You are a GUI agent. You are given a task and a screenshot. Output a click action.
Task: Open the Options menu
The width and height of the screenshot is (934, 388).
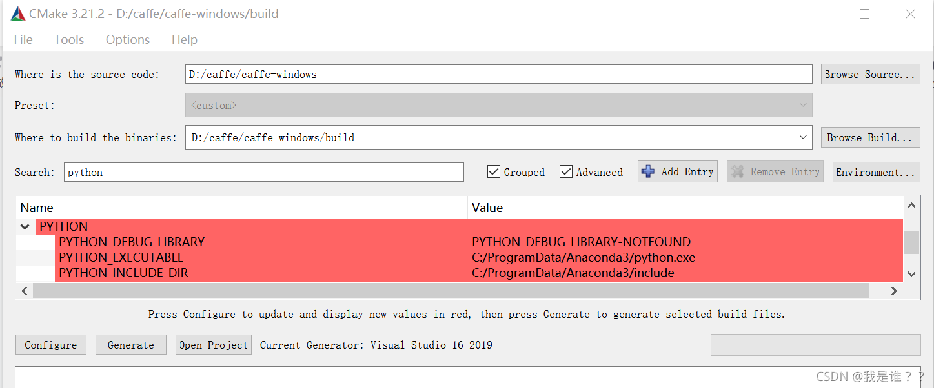pyautogui.click(x=128, y=39)
